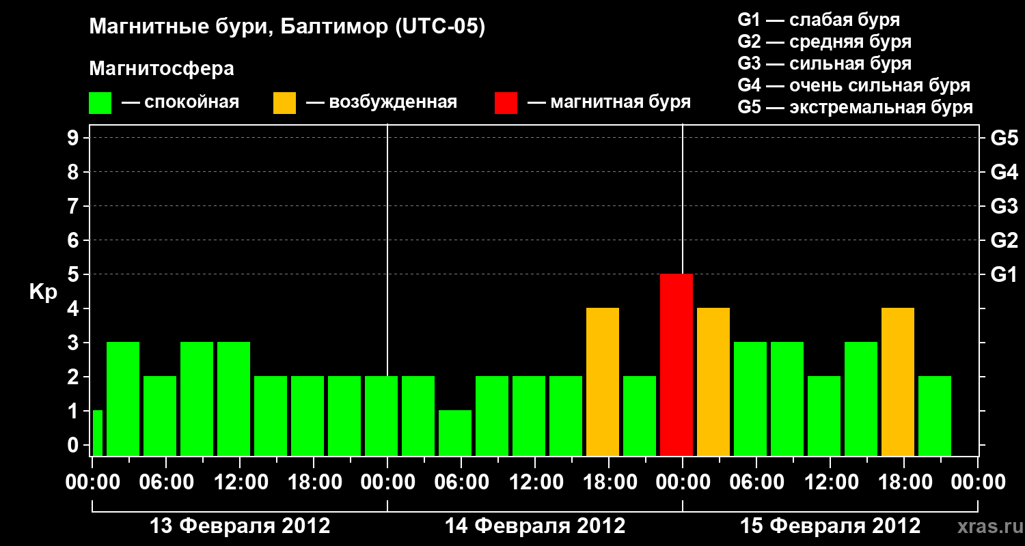Click the '— возбужденная' legend text
The image size is (1025, 546).
pos(381,102)
